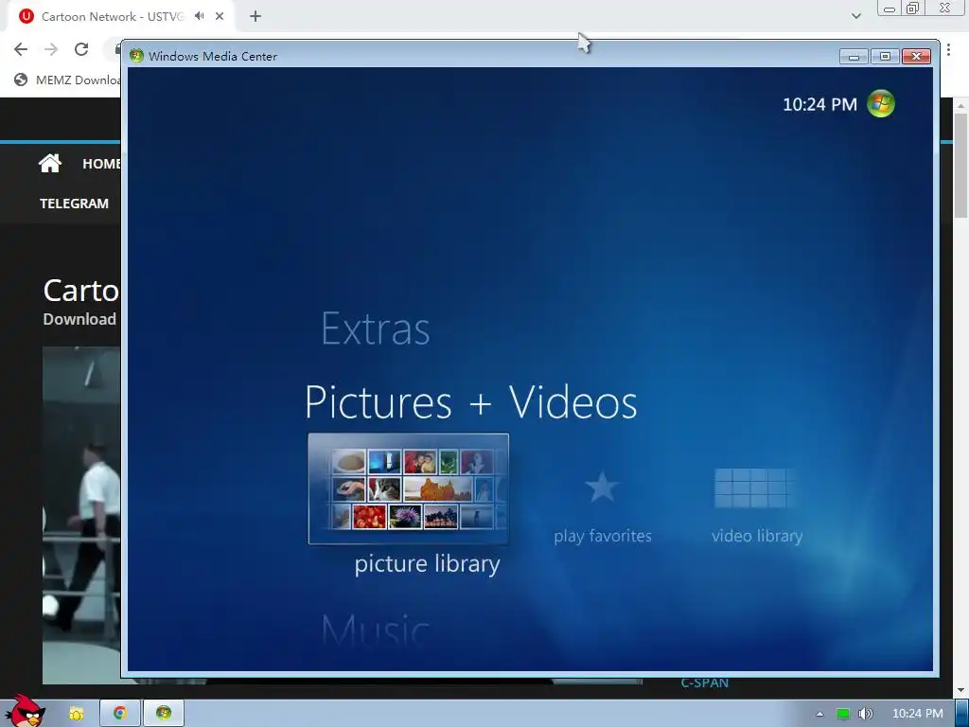The width and height of the screenshot is (969, 727).
Task: Click the taskbar clock 10:24 PM
Action: [x=918, y=714]
